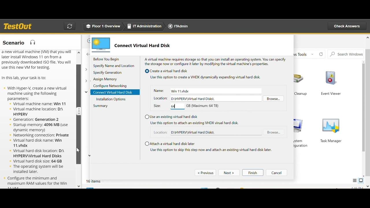Image resolution: width=370 pixels, height=208 pixels.
Task: Play scenario audio headphones icon
Action: coord(33,42)
